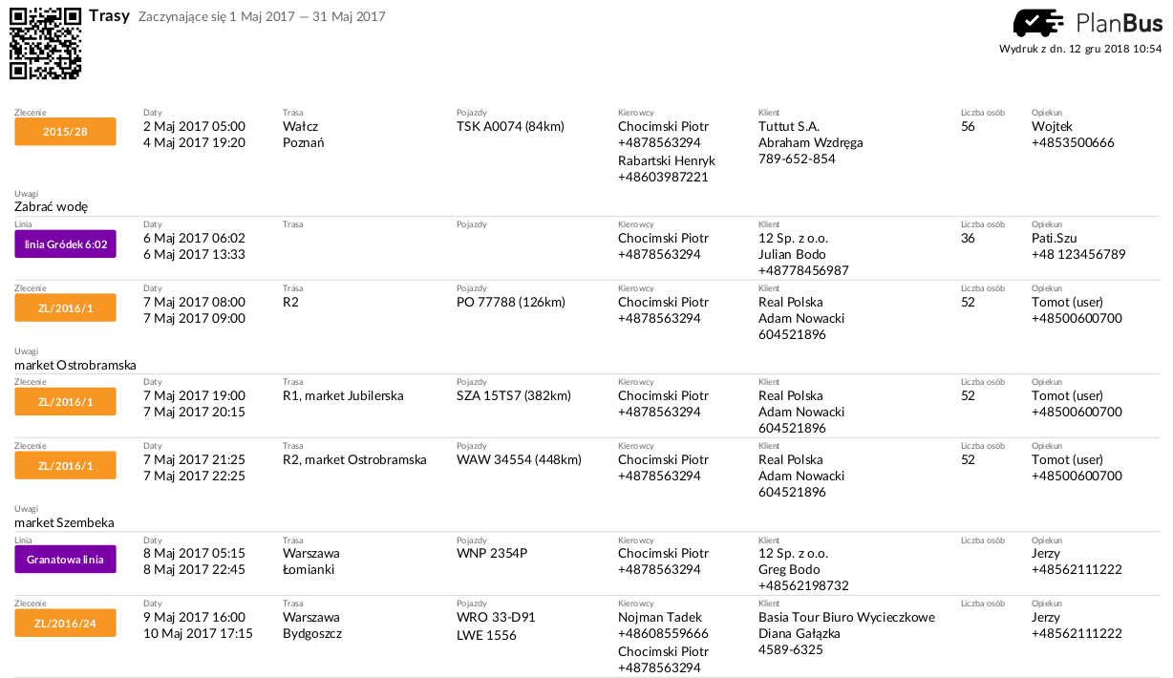Screen dimensions: 1173x678
Task: Click driver Rabartski Henryk
Action: tap(667, 160)
